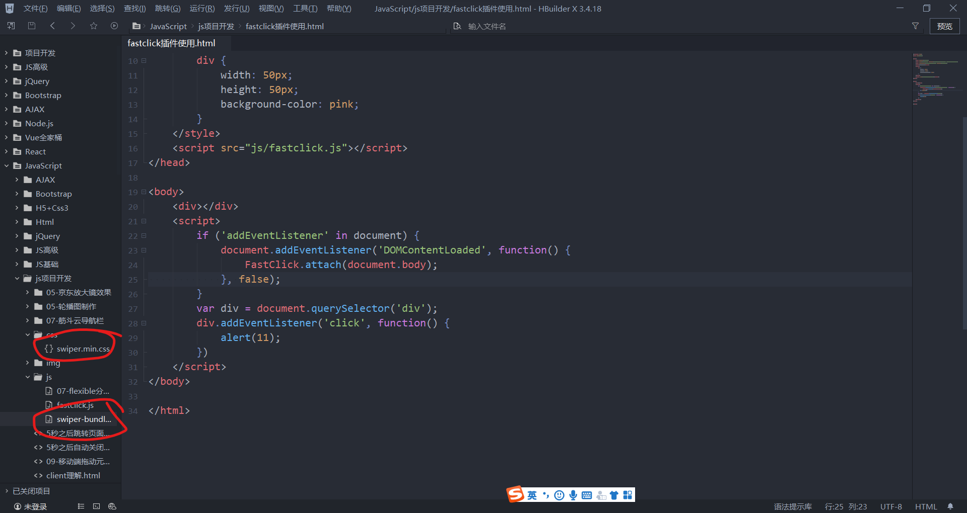Toggle the notification bell in status bar

tap(950, 506)
